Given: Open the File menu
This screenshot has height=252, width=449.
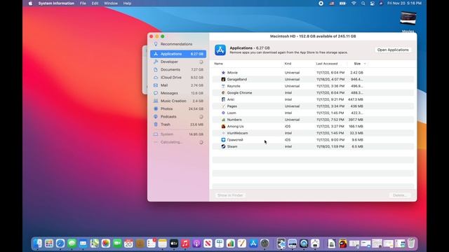Looking at the screenshot, I should point(83,3).
